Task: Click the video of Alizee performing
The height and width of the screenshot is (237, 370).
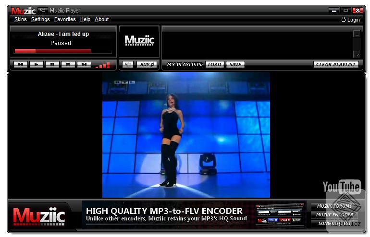Action: tap(186, 135)
